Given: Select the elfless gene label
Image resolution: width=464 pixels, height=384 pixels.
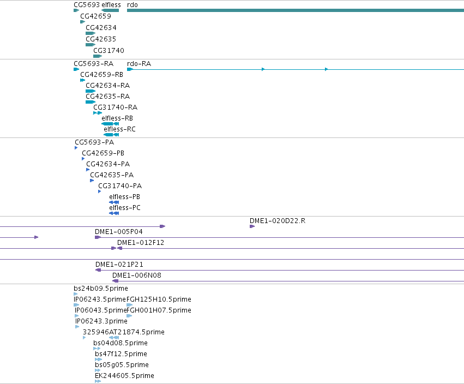Looking at the screenshot, I should click(x=111, y=5).
